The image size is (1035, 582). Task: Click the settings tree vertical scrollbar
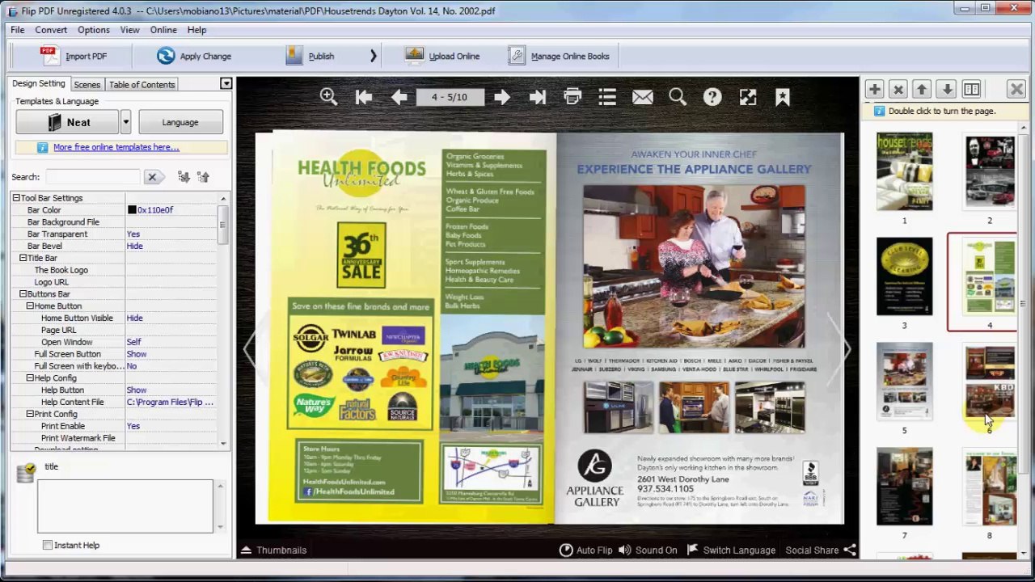click(223, 320)
